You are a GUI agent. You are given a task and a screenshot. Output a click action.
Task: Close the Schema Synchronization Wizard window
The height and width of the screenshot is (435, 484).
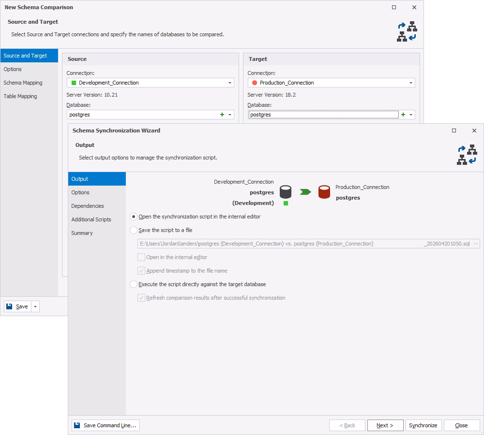[x=474, y=130]
